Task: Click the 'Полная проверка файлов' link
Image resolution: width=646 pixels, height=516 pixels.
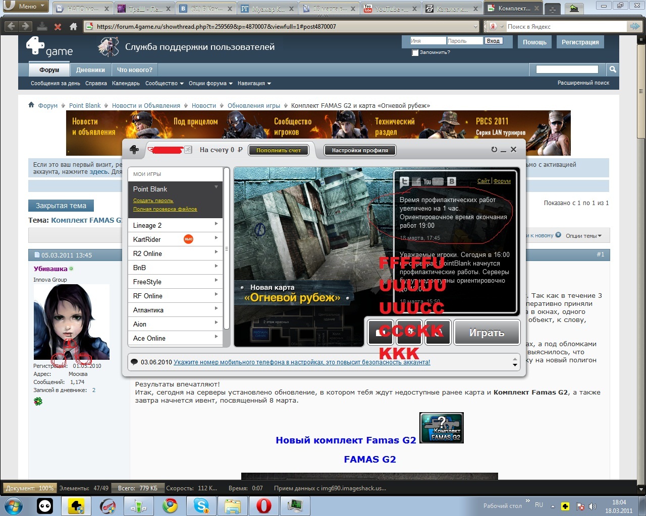Action: pyautogui.click(x=165, y=209)
